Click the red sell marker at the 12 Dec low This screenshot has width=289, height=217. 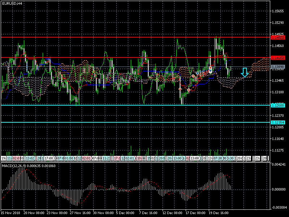pos(180,89)
